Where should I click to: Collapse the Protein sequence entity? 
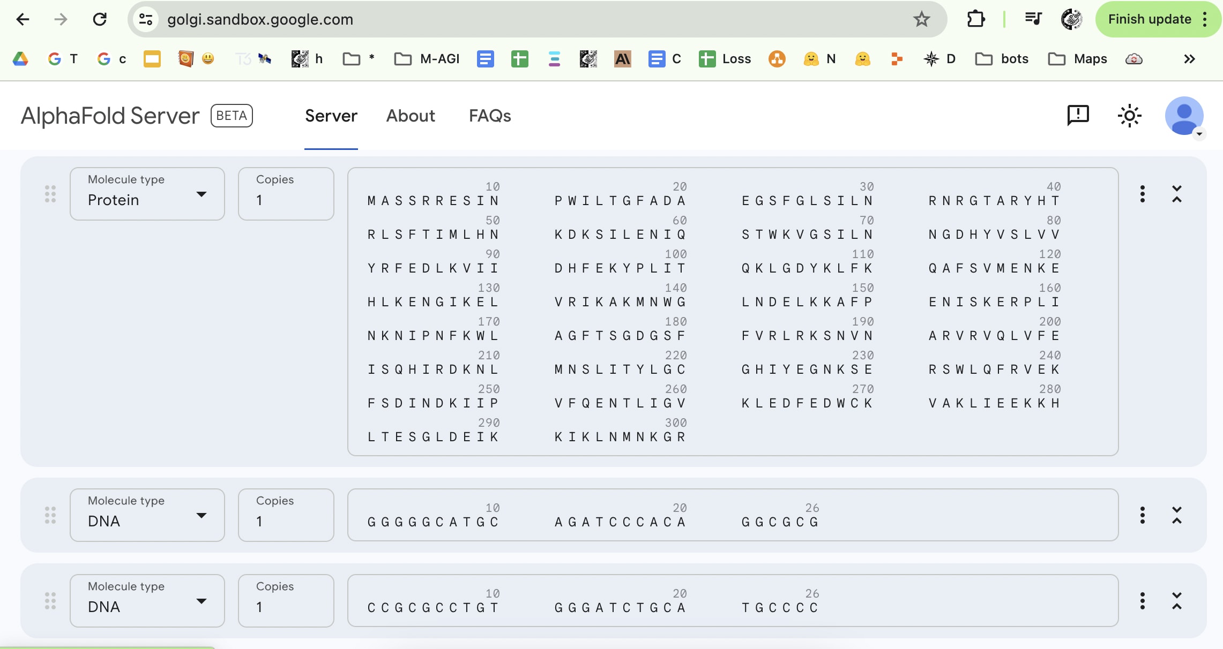(x=1176, y=194)
